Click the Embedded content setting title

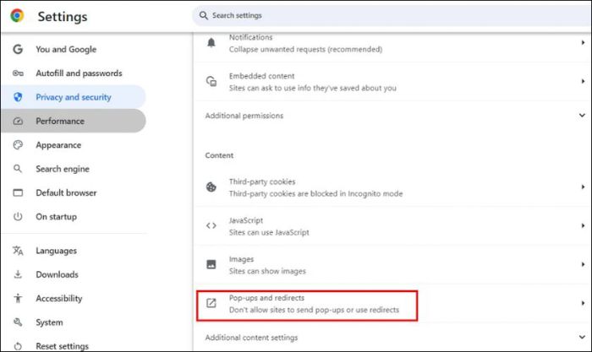click(261, 76)
